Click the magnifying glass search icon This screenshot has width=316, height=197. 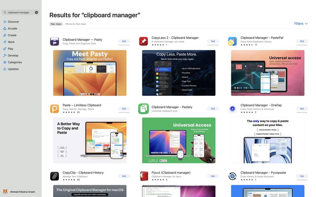tap(5, 12)
